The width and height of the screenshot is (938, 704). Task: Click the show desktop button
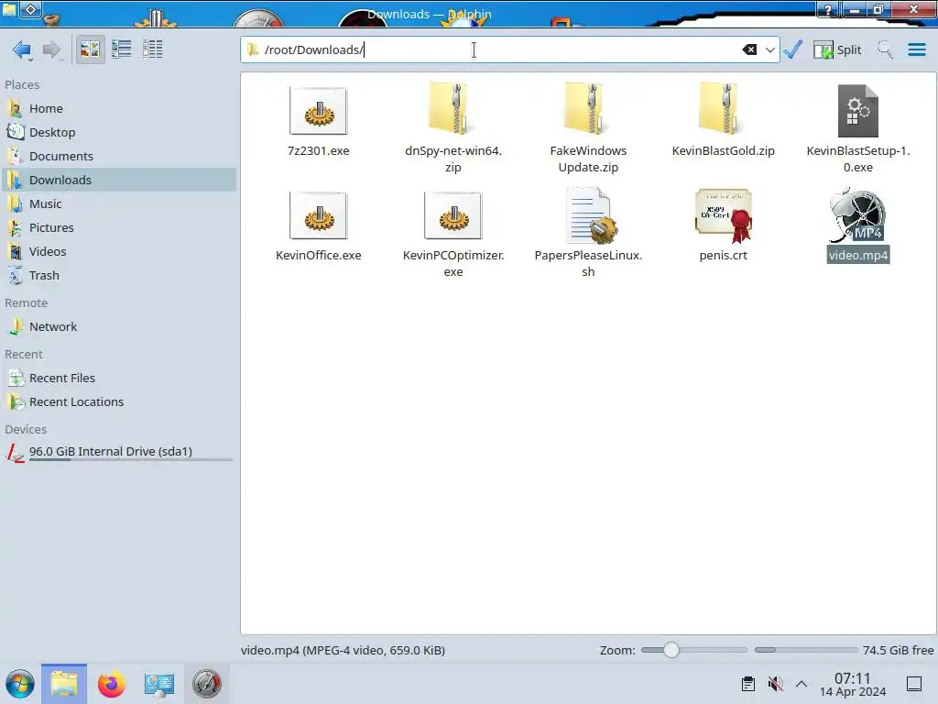point(913,684)
